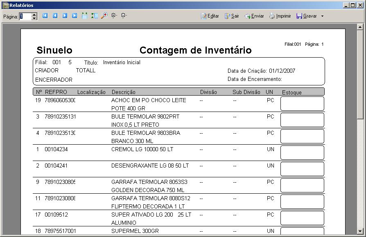Save the report with Gravar
Image resolution: width=366 pixels, height=237 pixels.
point(310,16)
